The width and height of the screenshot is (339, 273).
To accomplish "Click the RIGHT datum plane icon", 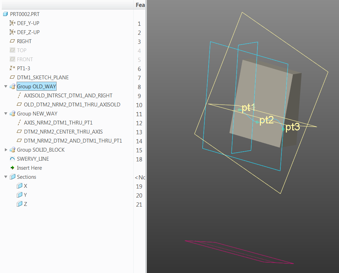I will tap(12, 41).
